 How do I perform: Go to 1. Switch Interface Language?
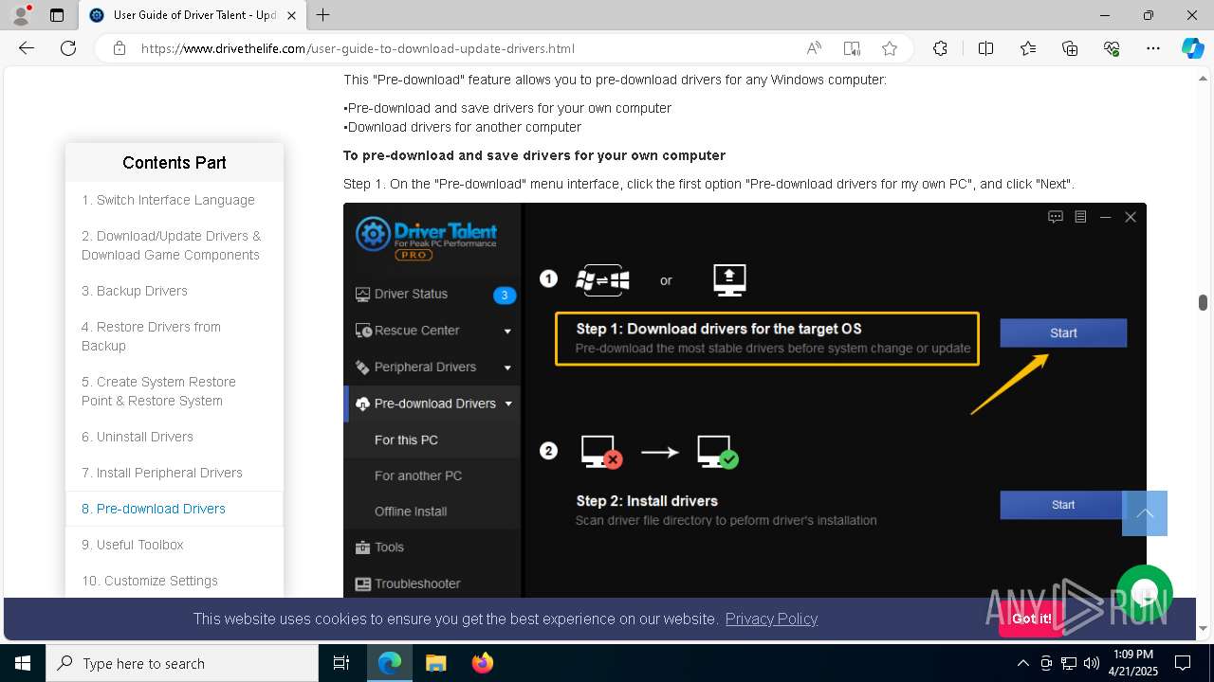(168, 200)
